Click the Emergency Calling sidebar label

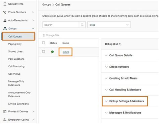point(18,120)
